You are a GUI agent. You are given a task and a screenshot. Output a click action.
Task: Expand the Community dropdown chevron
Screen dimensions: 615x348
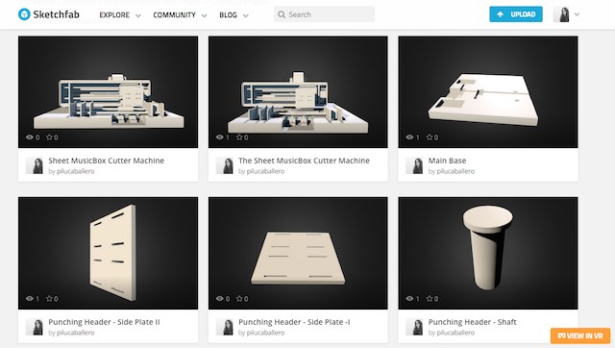[x=204, y=15]
